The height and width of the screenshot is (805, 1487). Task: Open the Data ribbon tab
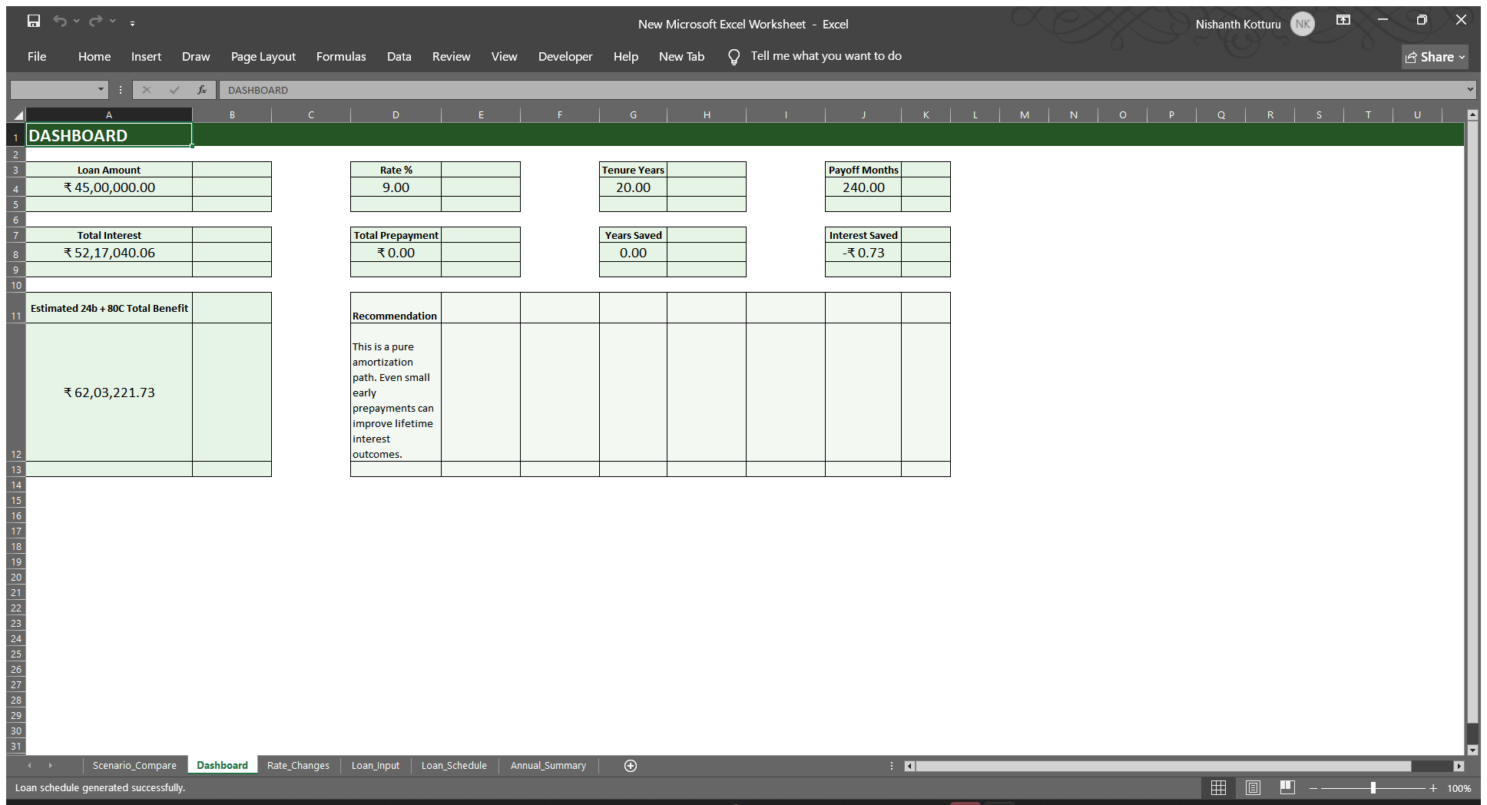(399, 57)
